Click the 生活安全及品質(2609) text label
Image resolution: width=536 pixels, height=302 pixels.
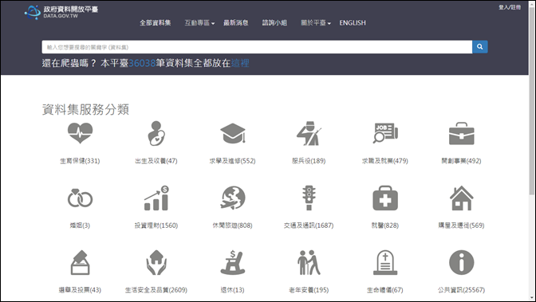pos(156,290)
